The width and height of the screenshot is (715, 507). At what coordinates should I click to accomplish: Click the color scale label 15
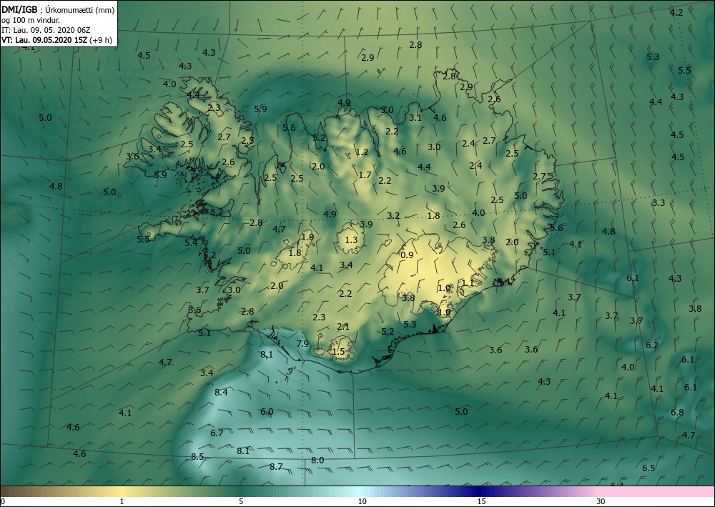(x=481, y=501)
